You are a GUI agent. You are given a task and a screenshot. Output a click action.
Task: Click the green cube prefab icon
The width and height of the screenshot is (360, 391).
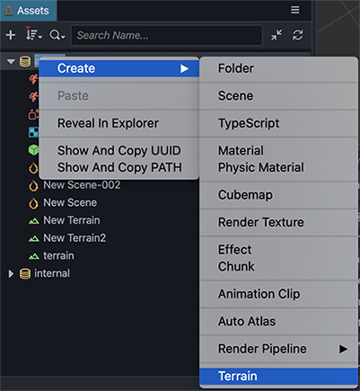click(x=33, y=150)
